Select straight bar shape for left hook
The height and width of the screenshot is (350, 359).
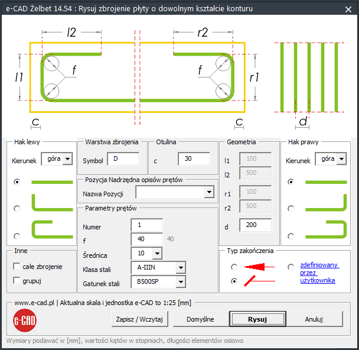pyautogui.click(x=17, y=182)
